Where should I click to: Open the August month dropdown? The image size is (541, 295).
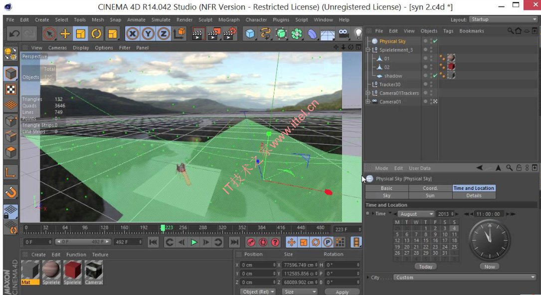tap(416, 214)
